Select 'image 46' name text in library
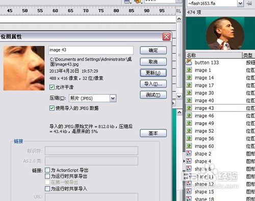The width and height of the screenshot is (255, 201). [204, 116]
